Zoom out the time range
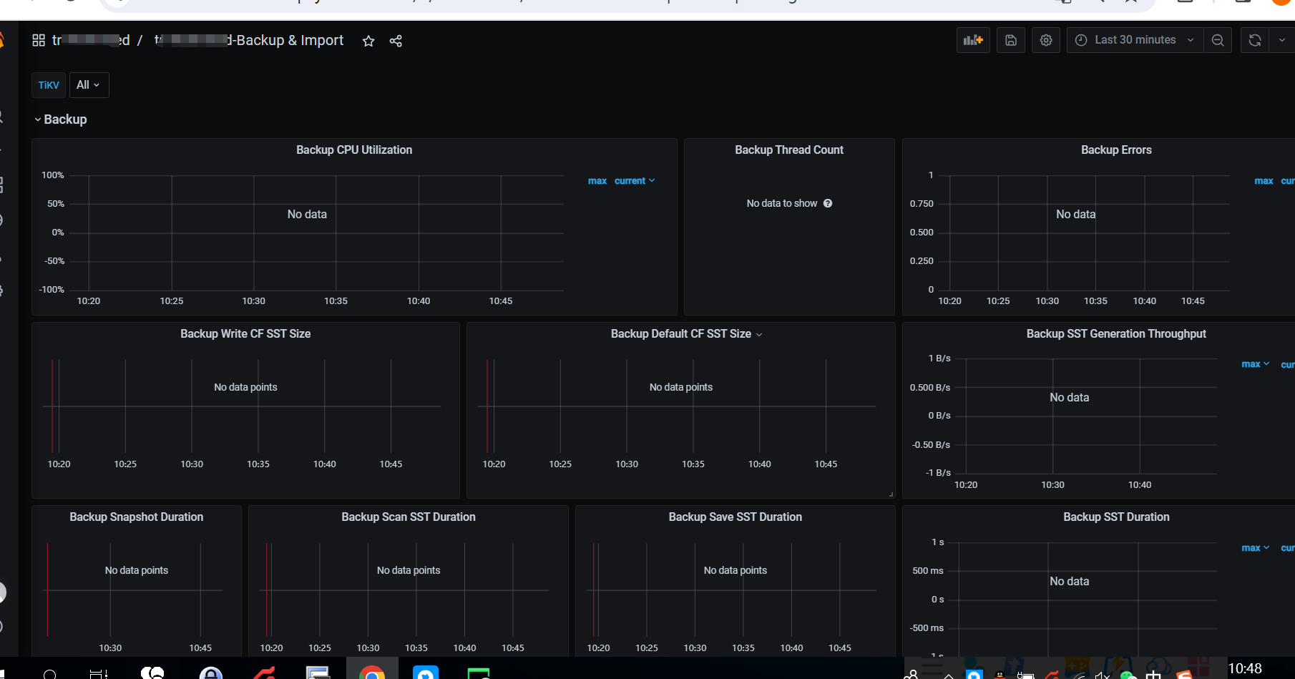This screenshot has height=679, width=1295. coord(1217,40)
